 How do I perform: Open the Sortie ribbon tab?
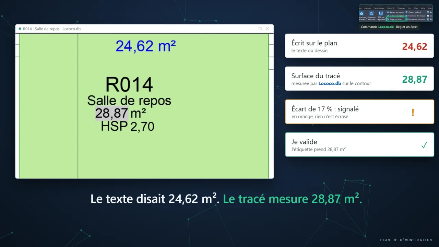click(423, 8)
